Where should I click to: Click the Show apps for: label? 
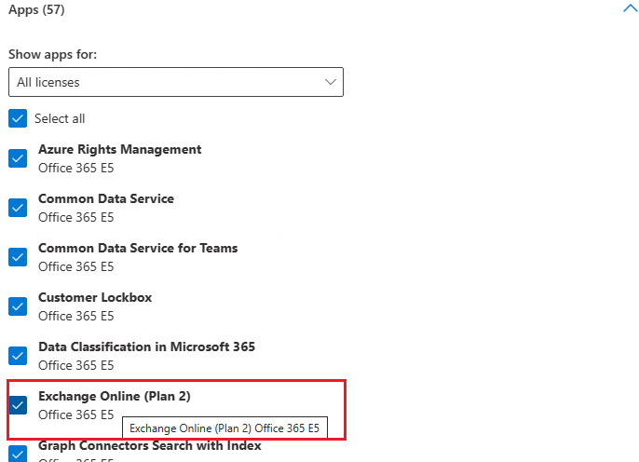(52, 54)
